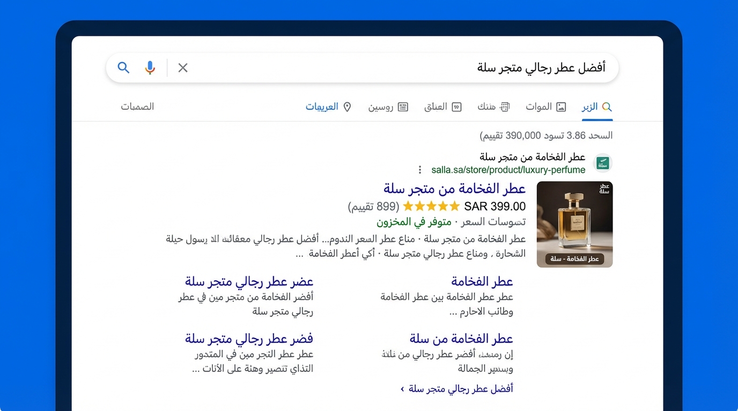738x411 pixels.
Task: Open the الصمبات tab
Action: coord(137,106)
